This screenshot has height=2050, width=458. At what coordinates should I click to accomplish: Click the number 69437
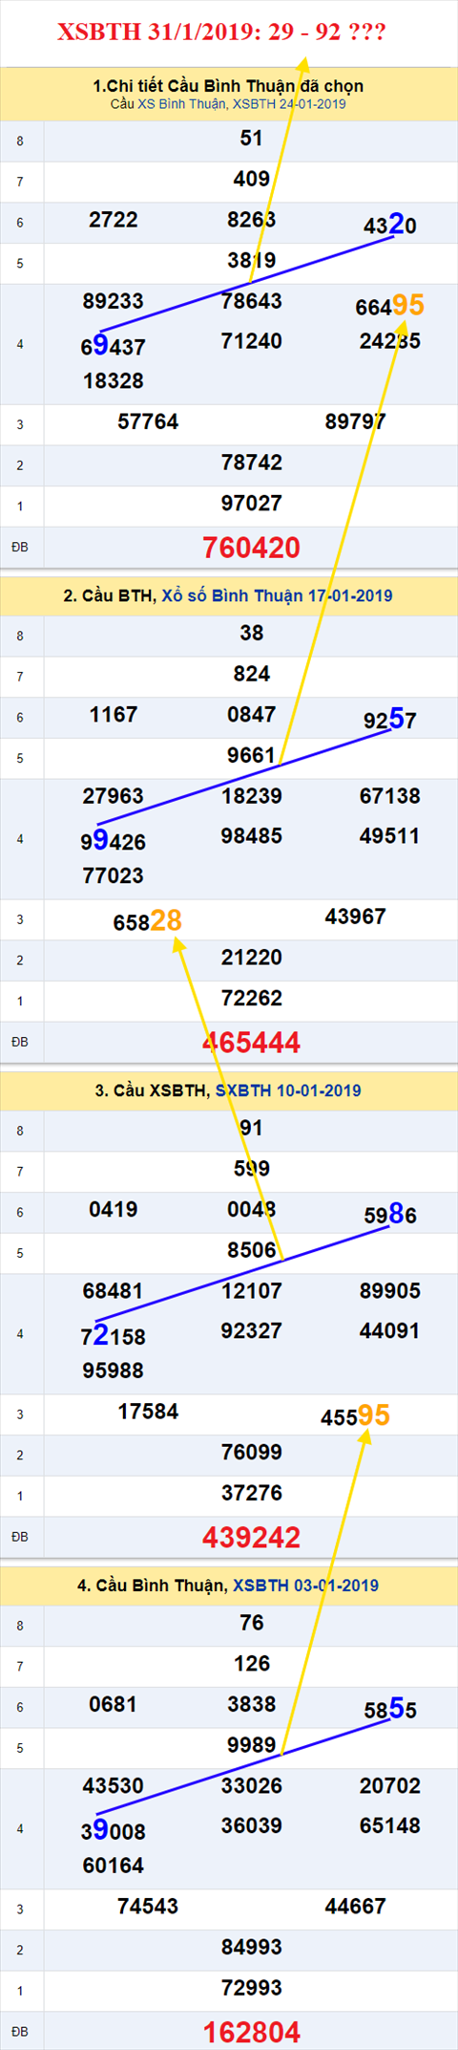pyautogui.click(x=114, y=346)
